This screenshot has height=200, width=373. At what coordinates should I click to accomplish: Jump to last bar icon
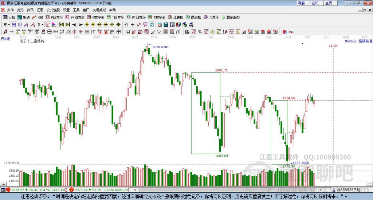click(68, 25)
